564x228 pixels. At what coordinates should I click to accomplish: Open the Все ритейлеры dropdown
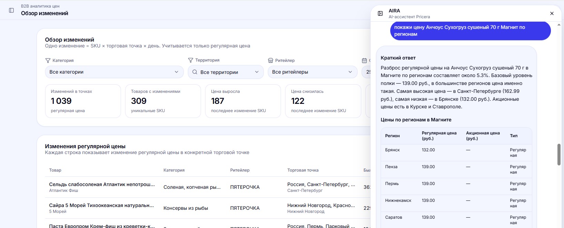(x=312, y=72)
